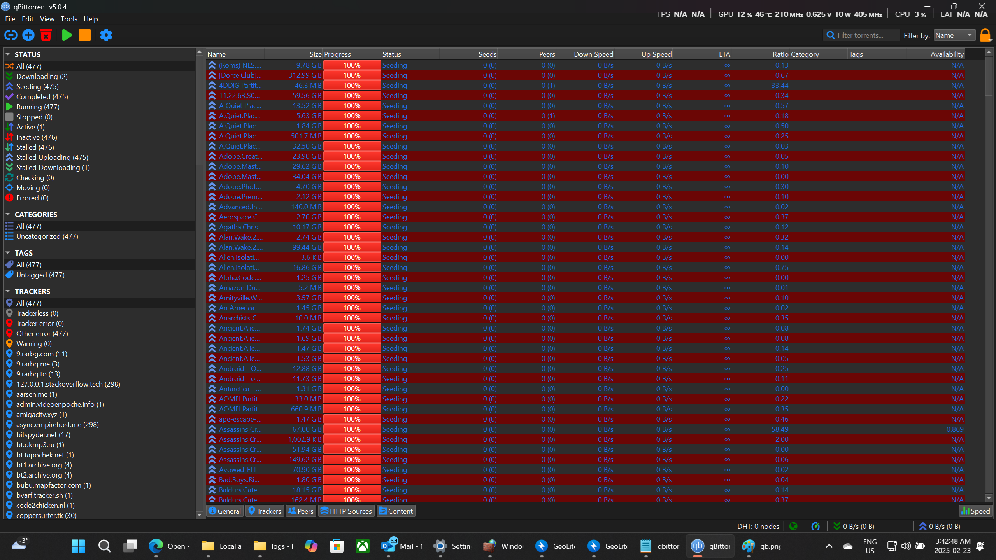Screen dimensions: 996x560
Task: Collapse the CATEGORIES section
Action: 7,214
